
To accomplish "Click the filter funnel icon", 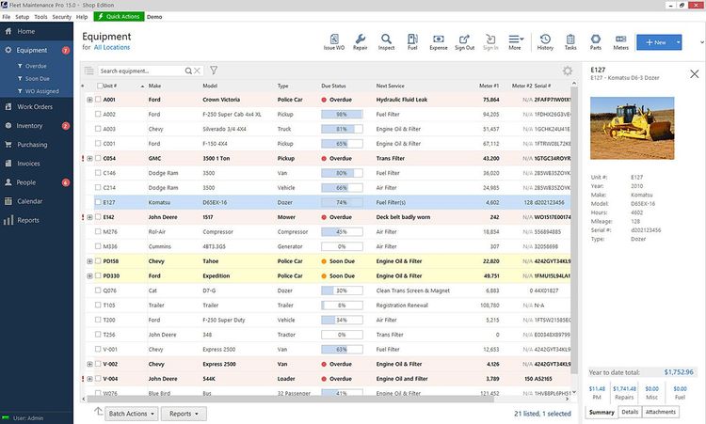I will click(x=214, y=71).
